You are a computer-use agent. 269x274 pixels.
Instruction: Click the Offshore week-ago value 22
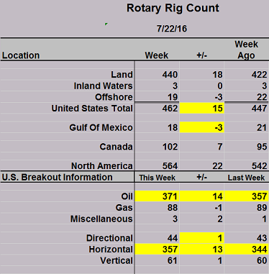[x=262, y=97]
